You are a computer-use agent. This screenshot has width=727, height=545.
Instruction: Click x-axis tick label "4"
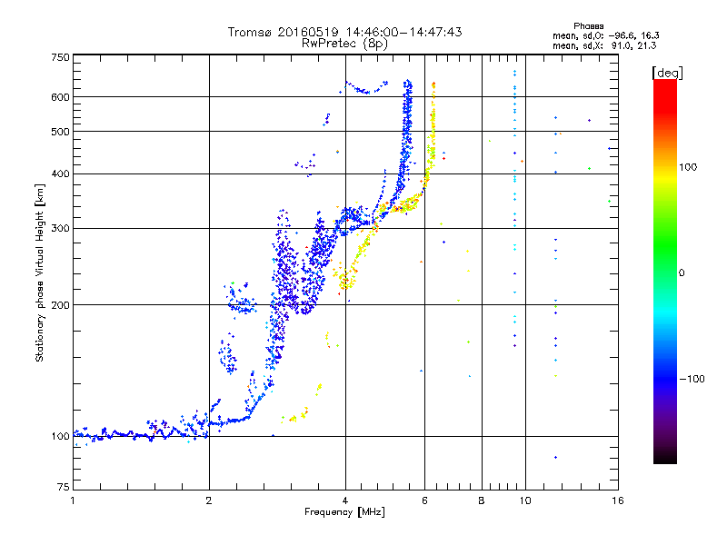[x=345, y=500]
